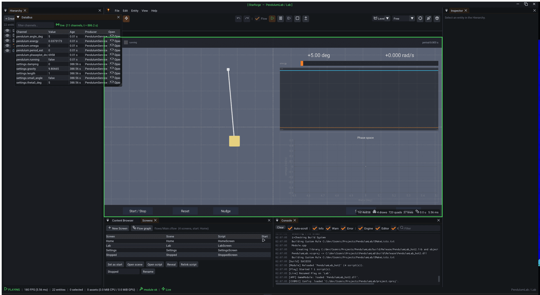Toggle visibility eye of first hierarchy entity
This screenshot has height=295, width=540.
(7, 30)
